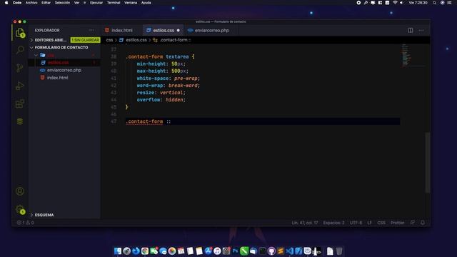Open the Explorer view in activity bar
The image size is (457, 257).
click(x=20, y=33)
